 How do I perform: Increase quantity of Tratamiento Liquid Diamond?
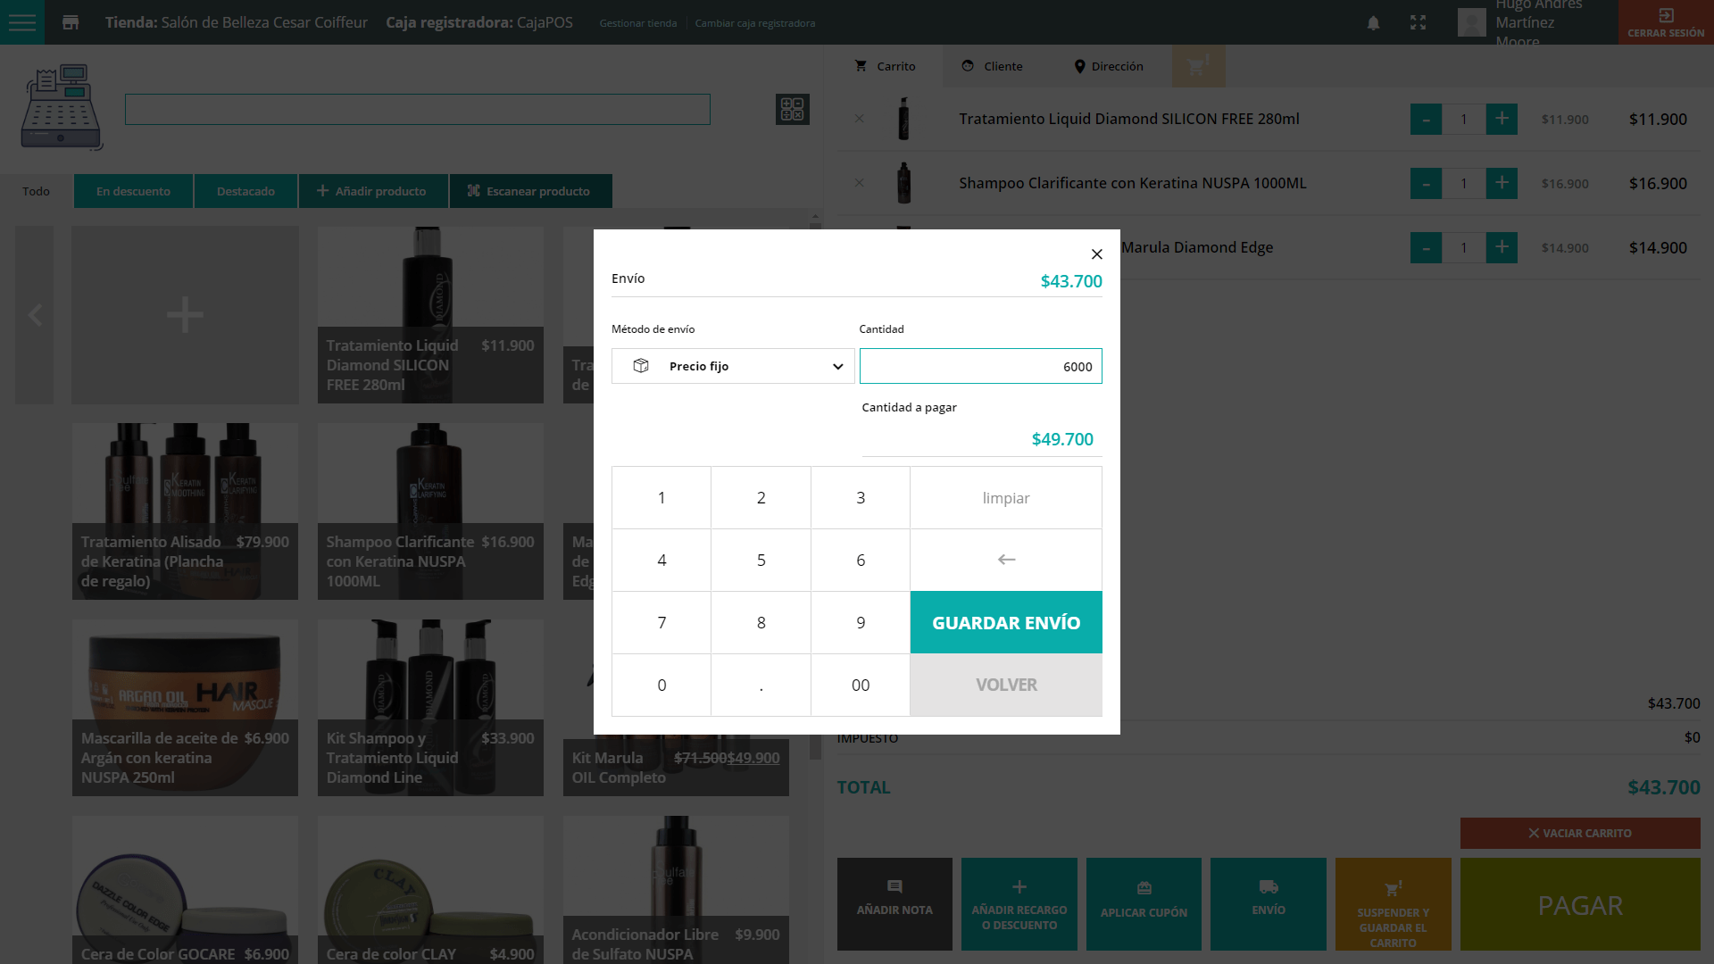[x=1502, y=119]
